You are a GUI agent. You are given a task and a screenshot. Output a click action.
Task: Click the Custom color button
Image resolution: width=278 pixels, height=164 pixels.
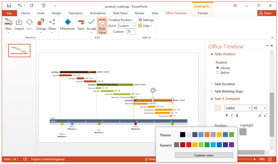point(204,155)
